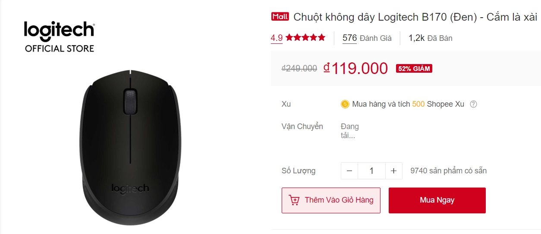This screenshot has width=541, height=234.
Task: Click the 1,2k Đã Bán sold count
Action: 431,38
